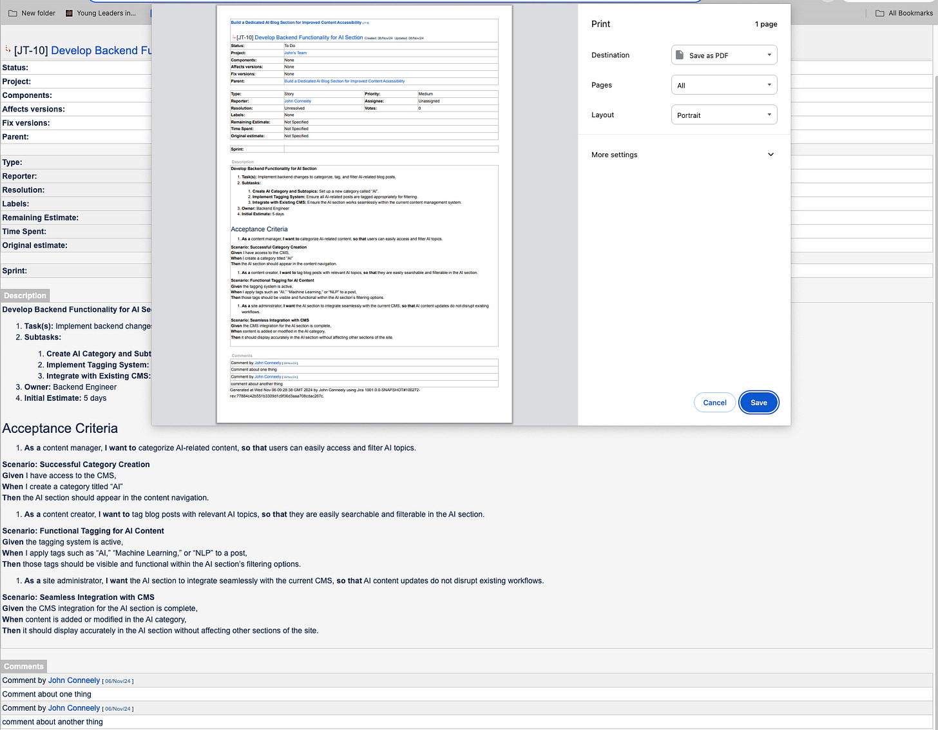Screen dimensions: 938x730
Task: Click the issue type icon beside JT-10
Action: point(8,50)
